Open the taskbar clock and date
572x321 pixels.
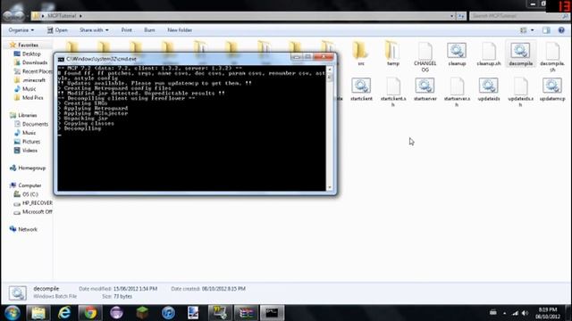tap(547, 313)
